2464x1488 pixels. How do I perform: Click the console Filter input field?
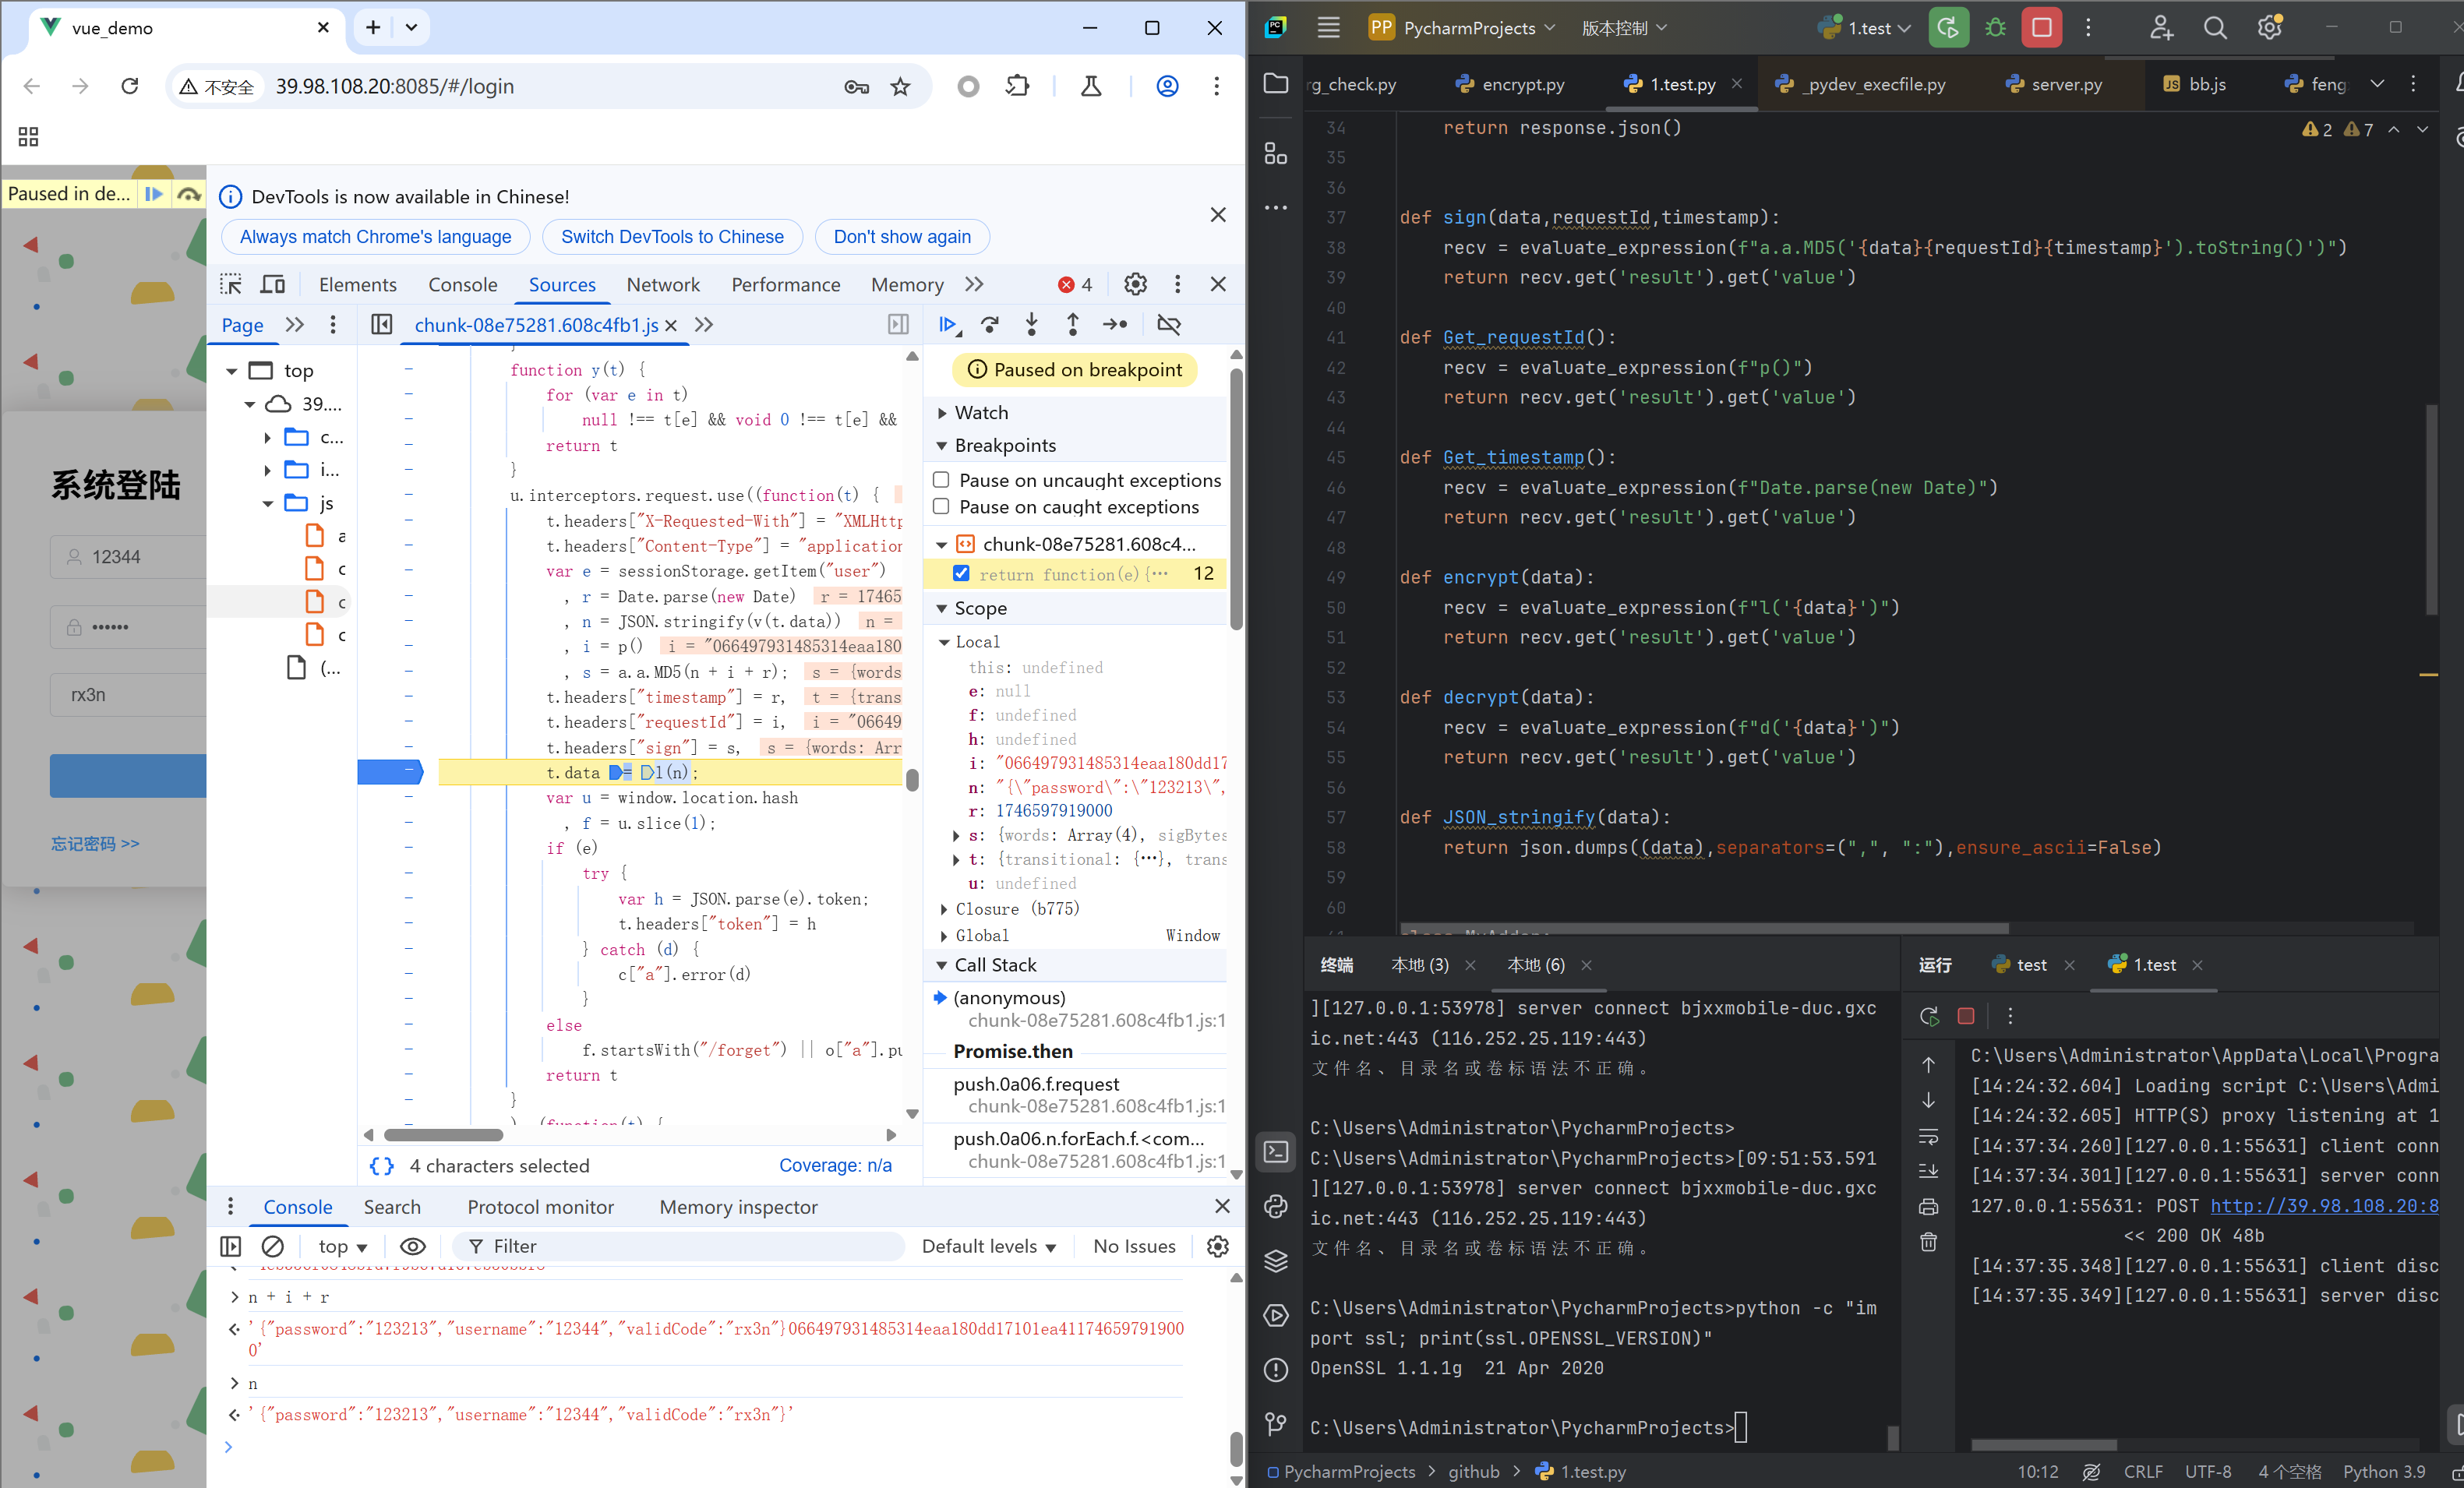(x=680, y=1246)
